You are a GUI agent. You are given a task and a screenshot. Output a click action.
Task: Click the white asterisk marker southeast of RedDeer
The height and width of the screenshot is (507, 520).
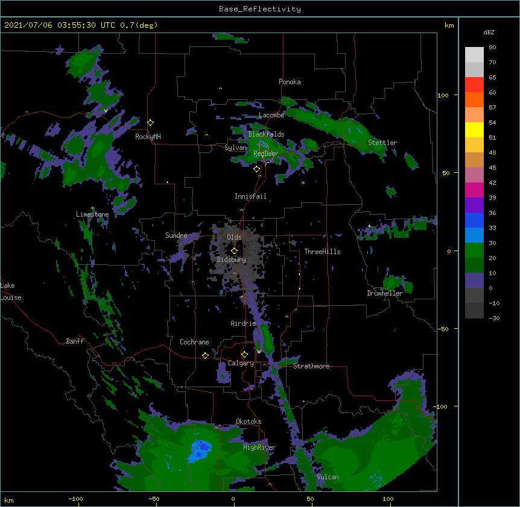303,182
